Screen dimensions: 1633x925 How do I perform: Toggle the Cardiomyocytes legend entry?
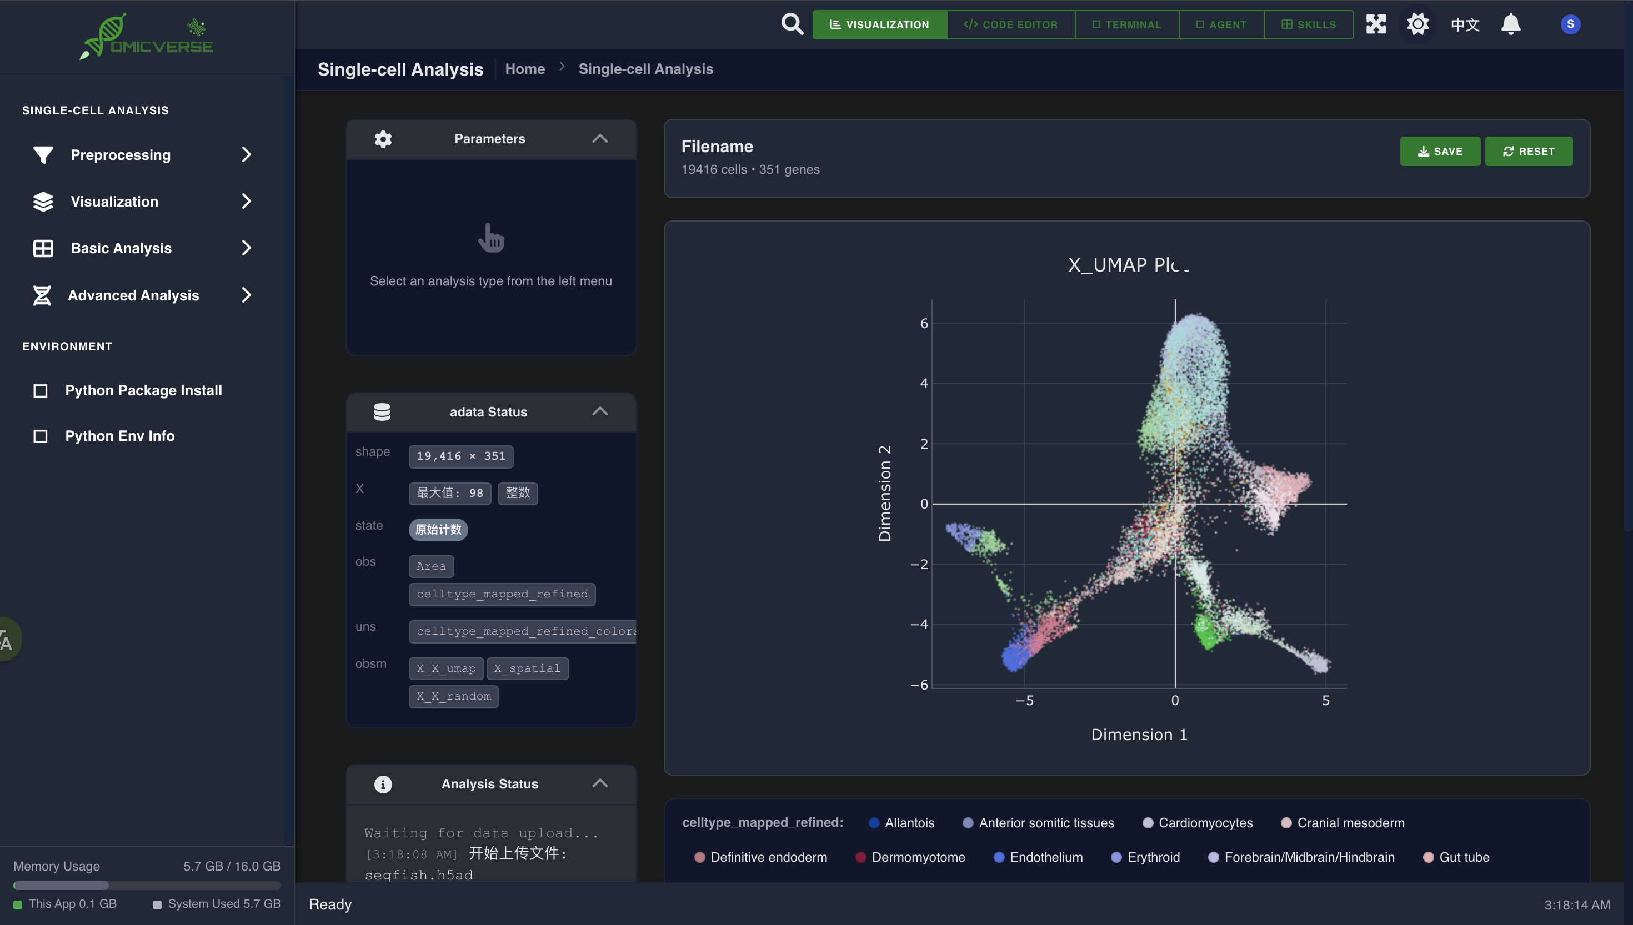[x=1205, y=823]
